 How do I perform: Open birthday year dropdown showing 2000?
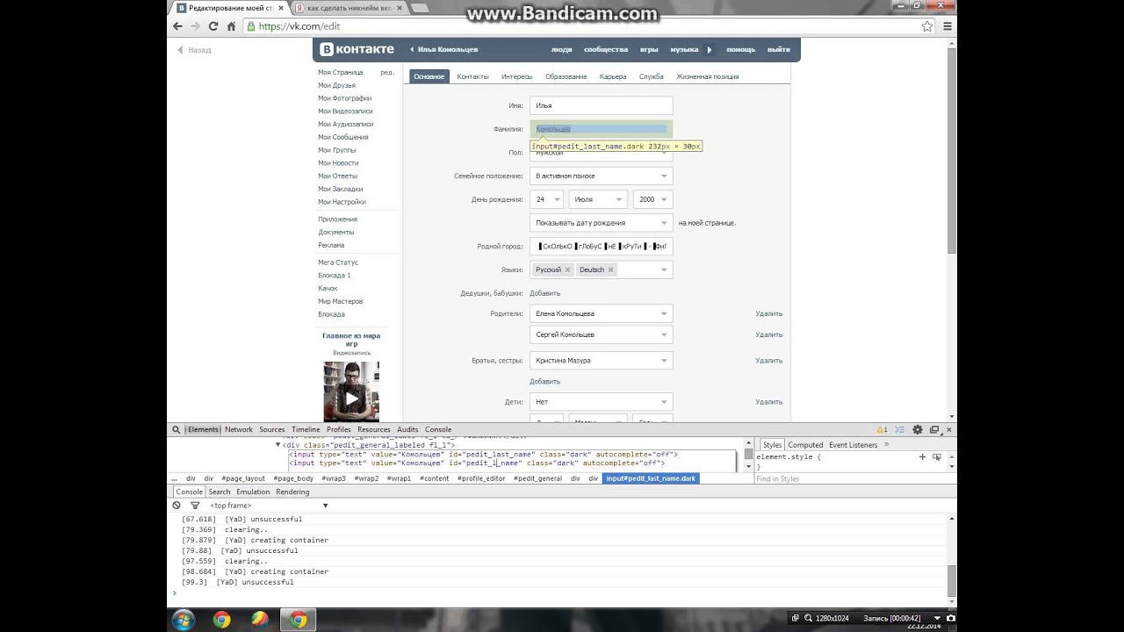pyautogui.click(x=652, y=199)
